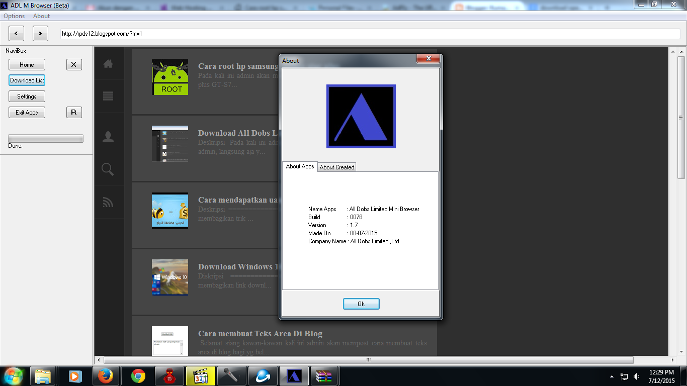
Task: Open Google Chrome from the taskbar
Action: click(x=138, y=376)
